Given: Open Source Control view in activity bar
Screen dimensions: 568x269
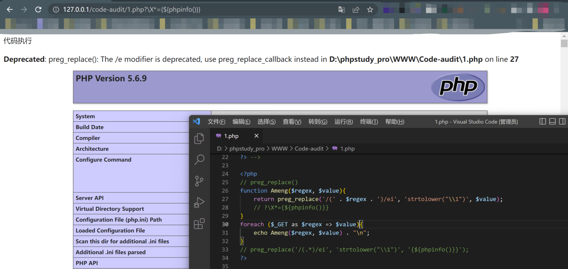Looking at the screenshot, I should click(x=199, y=181).
